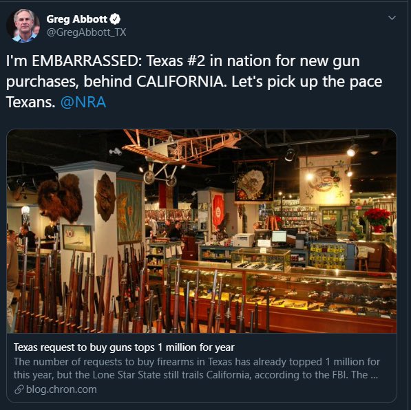Image resolution: width=411 pixels, height=410 pixels.
Task: Open the Greg Abbott display name link
Action: 77,19
